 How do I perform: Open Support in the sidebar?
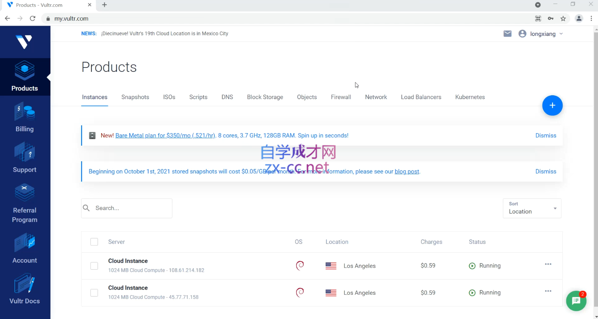[25, 158]
